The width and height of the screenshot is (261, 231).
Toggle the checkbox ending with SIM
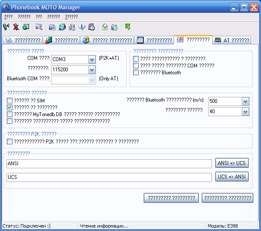coord(10,100)
